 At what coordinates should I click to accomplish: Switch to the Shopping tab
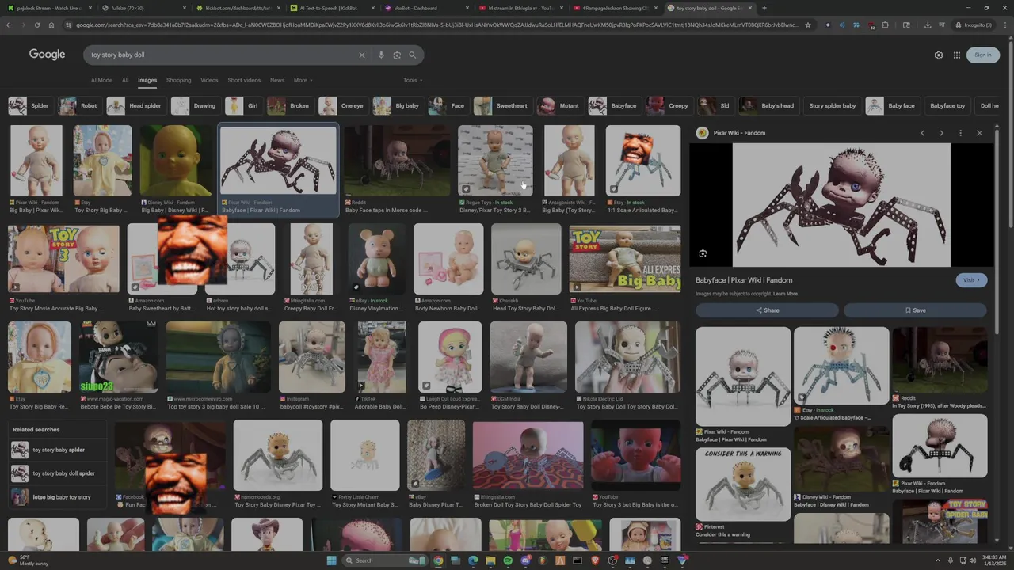pos(178,80)
